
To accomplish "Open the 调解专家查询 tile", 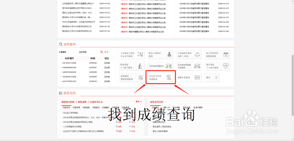I will click(189, 77).
